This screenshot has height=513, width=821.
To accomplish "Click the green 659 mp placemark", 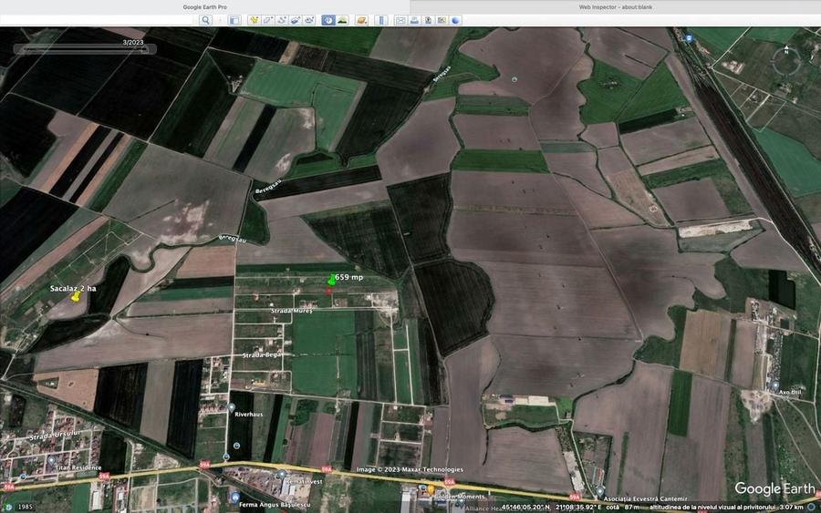I will pyautogui.click(x=331, y=280).
